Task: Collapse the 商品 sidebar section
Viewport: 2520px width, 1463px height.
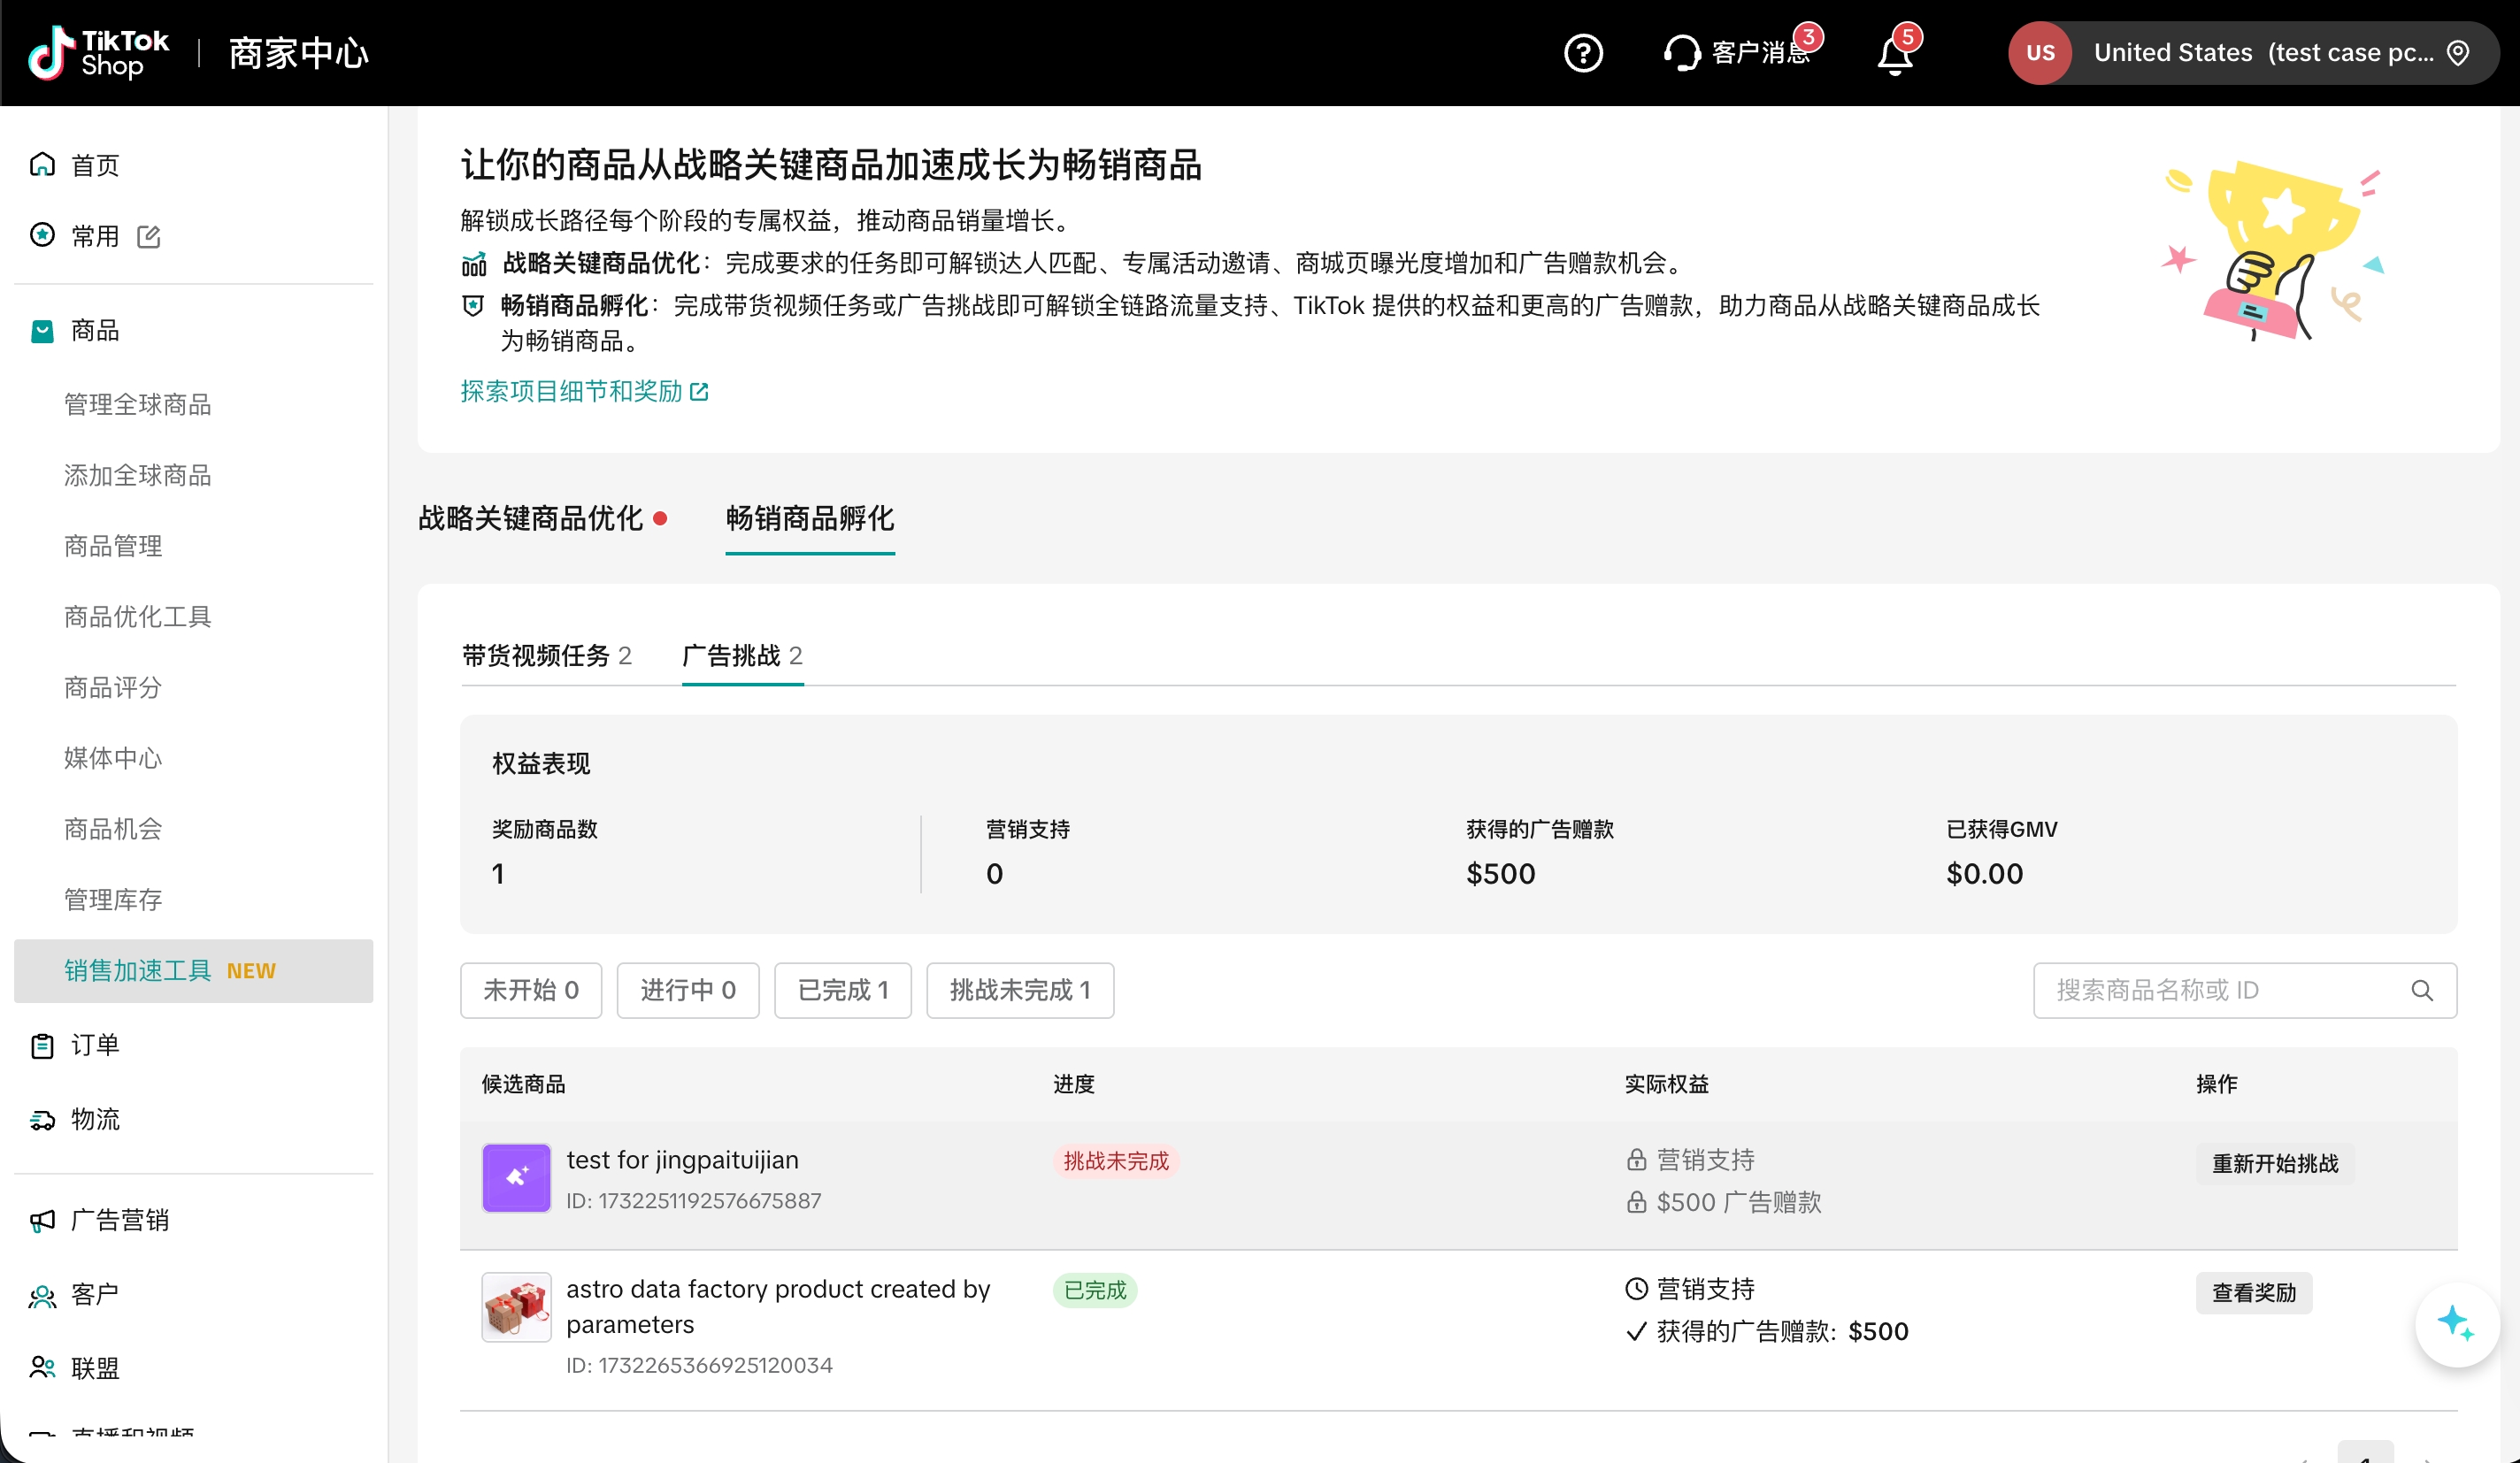Action: pos(95,331)
